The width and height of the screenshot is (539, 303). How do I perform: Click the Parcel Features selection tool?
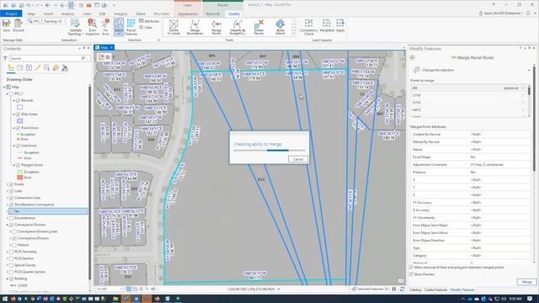(x=131, y=27)
